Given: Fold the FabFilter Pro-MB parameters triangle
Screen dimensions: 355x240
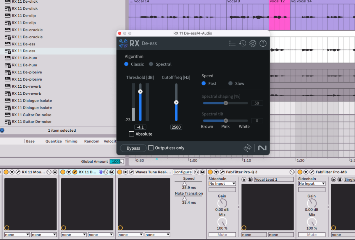Looking at the screenshot, I should 306,172.
